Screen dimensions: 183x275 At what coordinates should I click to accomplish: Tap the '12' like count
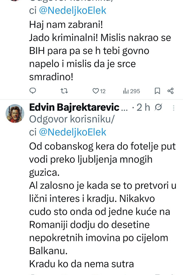(103, 91)
